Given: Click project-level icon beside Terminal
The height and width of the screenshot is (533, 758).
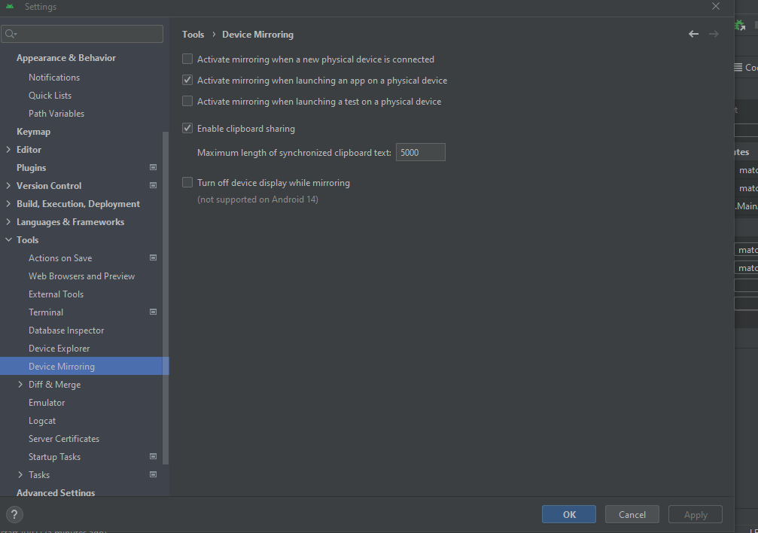Looking at the screenshot, I should tap(154, 312).
